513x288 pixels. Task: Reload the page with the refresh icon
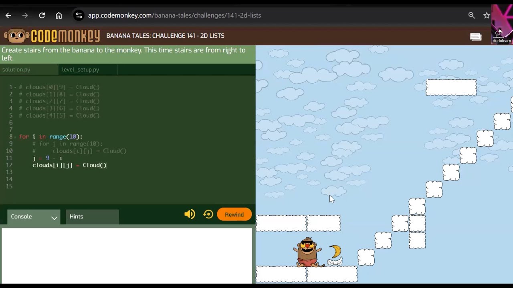point(42,15)
